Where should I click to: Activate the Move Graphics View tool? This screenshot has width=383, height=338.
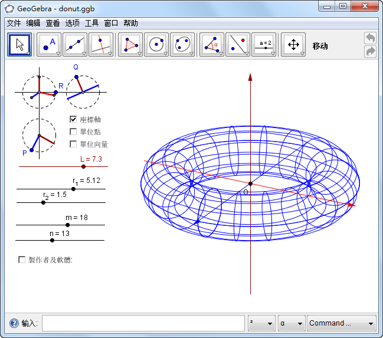(293, 44)
